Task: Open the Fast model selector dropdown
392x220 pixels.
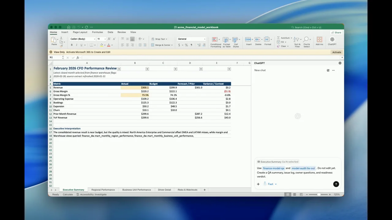Action: 270,184
